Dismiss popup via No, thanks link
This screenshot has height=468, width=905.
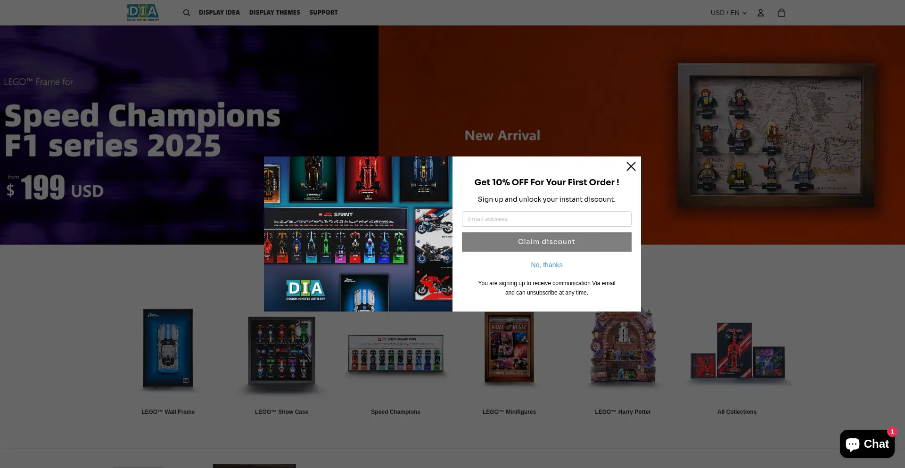click(x=546, y=265)
